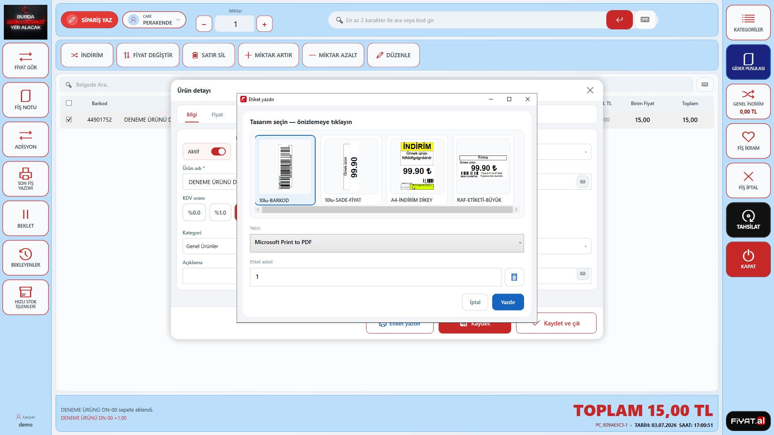
Task: Click the SATIR SİL trash button
Action: pos(208,55)
